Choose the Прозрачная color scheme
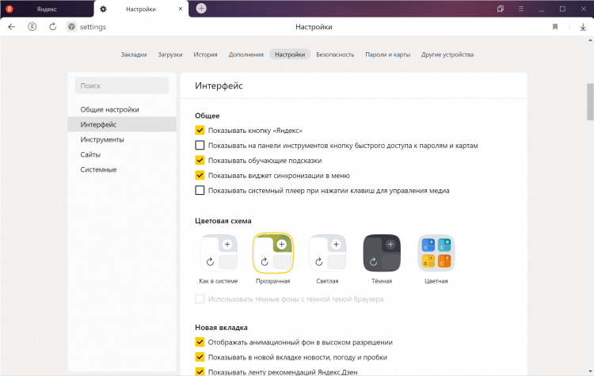This screenshot has height=376, width=594. [272, 253]
